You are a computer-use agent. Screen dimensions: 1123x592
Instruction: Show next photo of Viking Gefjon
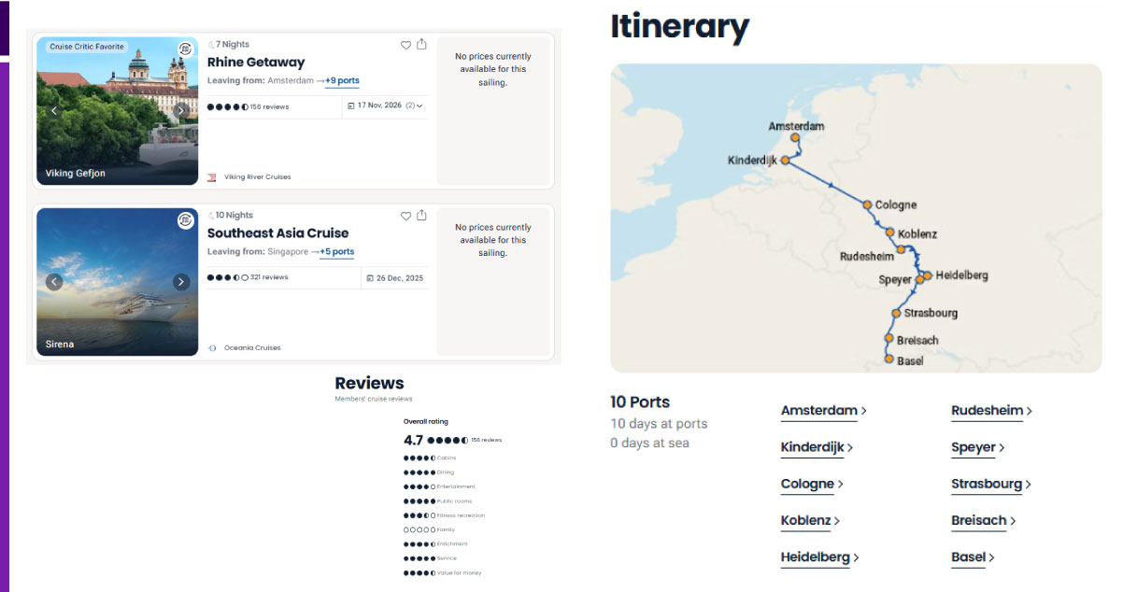point(181,111)
